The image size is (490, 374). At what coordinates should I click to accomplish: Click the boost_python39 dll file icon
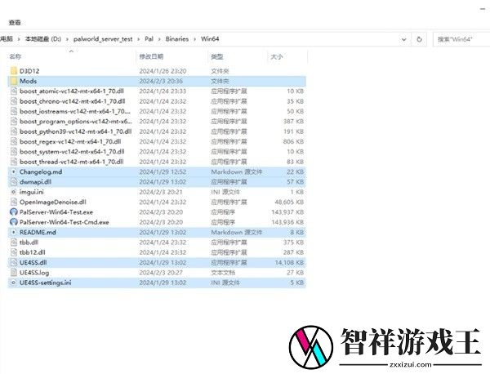pos(13,131)
